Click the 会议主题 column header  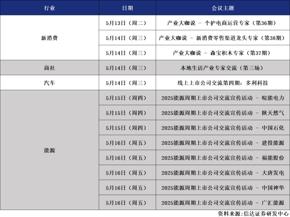click(x=223, y=8)
